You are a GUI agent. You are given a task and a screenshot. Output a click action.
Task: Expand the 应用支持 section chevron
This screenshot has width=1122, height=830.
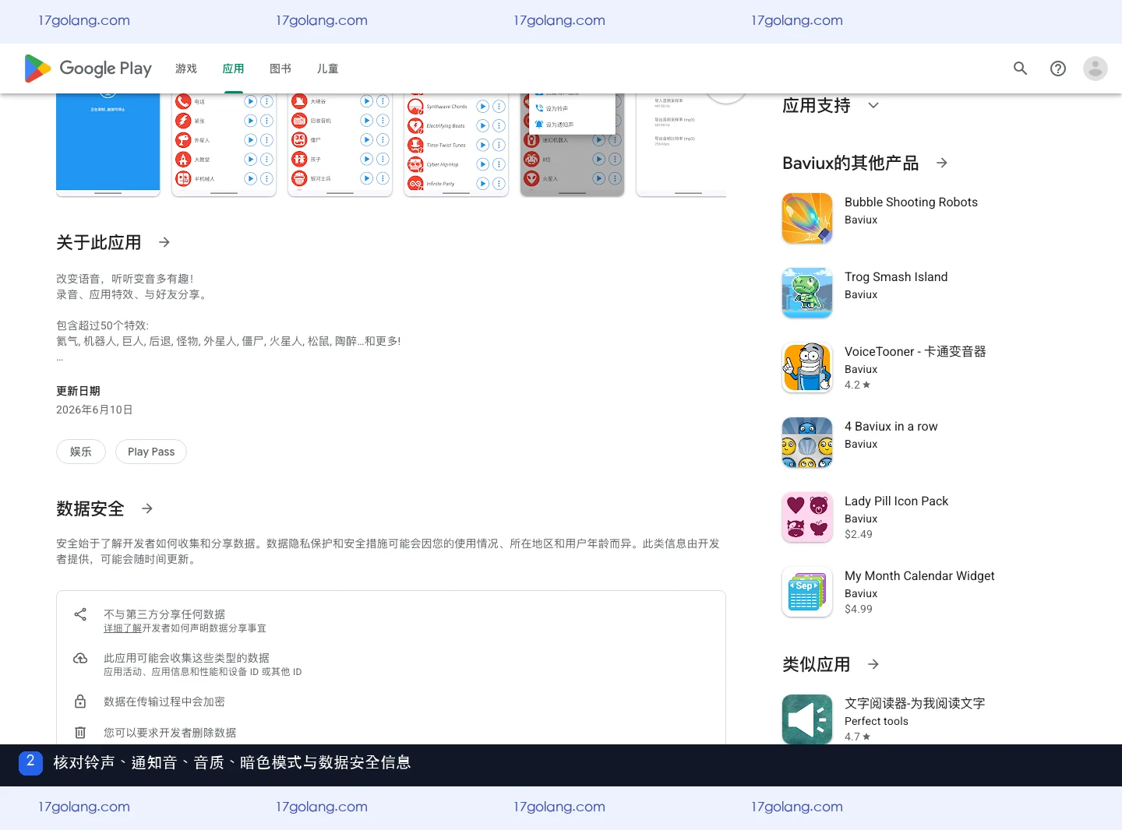coord(873,105)
